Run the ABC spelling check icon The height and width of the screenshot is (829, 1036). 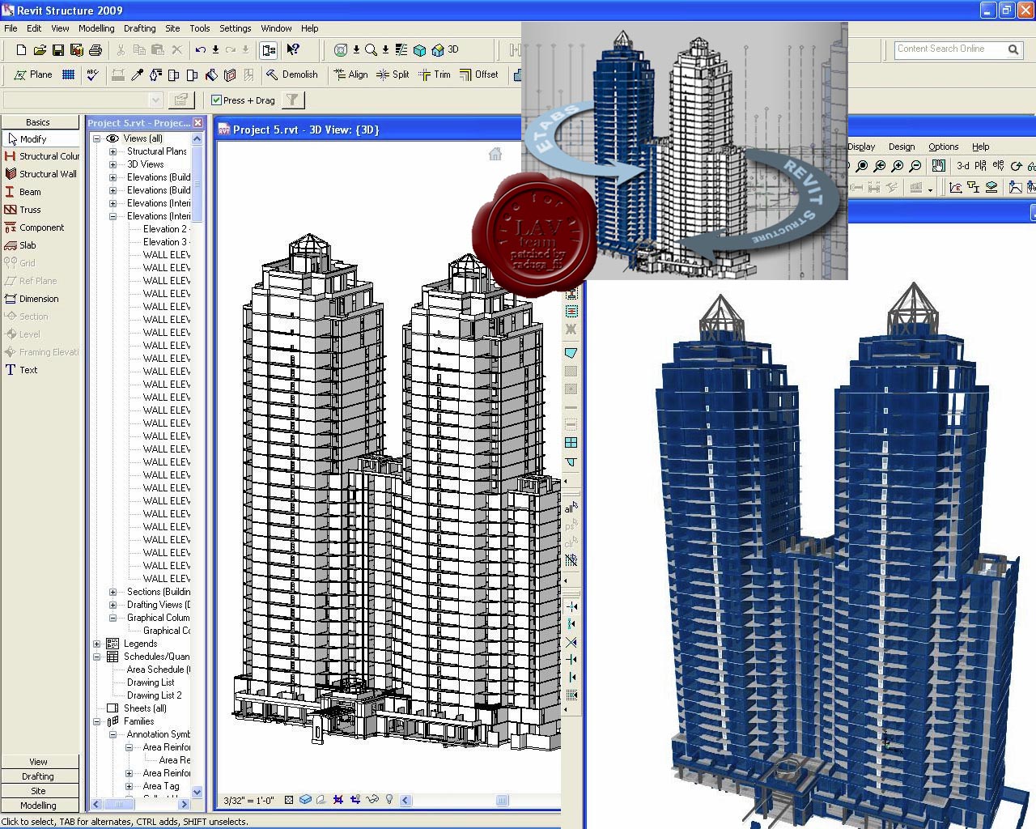click(x=93, y=74)
